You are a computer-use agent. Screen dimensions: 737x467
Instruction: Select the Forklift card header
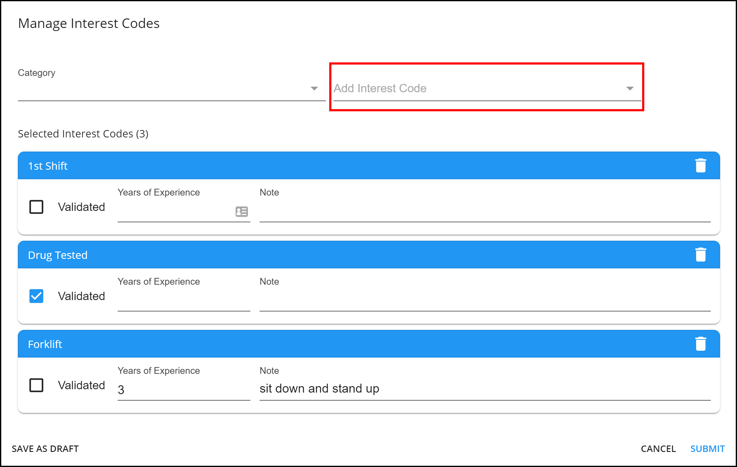(x=339, y=344)
